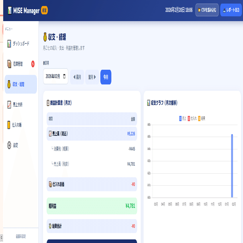Click the money bag icon in page heading
Image resolution: width=243 pixels, height=243 pixels.
(x=45, y=37)
